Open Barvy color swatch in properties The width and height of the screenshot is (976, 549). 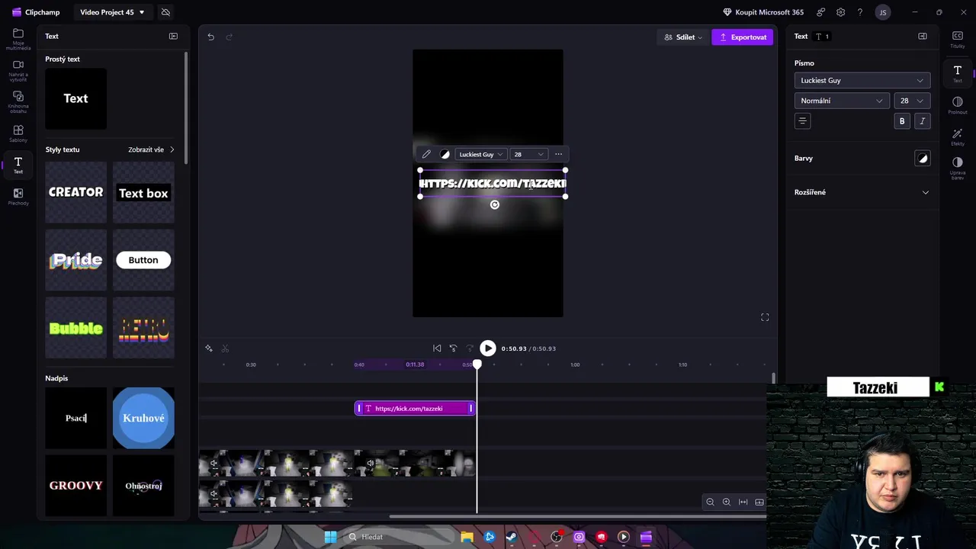(x=923, y=159)
